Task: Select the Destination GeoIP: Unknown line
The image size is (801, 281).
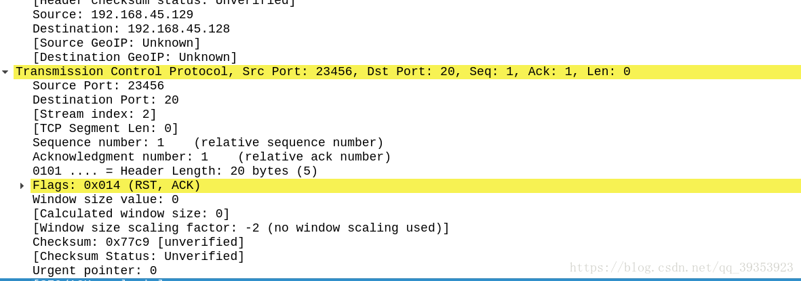Action: click(135, 58)
